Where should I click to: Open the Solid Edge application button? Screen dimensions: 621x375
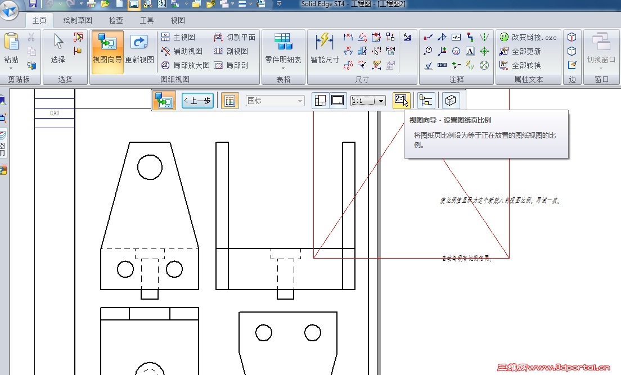[8, 10]
